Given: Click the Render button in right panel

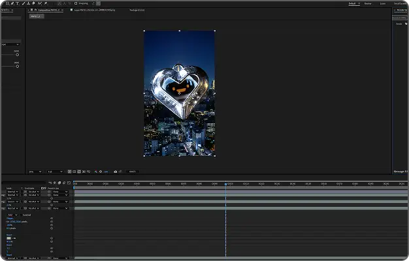Looking at the screenshot, I should coord(399,24).
